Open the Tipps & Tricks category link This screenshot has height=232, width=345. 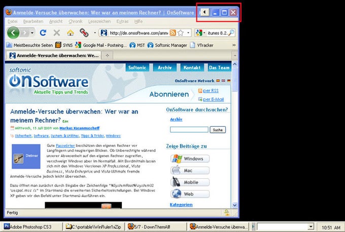pos(92,136)
